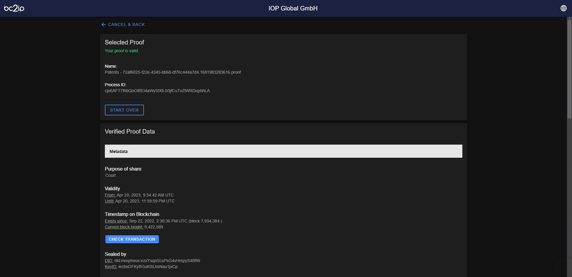Select the did:morpheus identifier text
This screenshot has width=572, height=277.
(x=157, y=261)
